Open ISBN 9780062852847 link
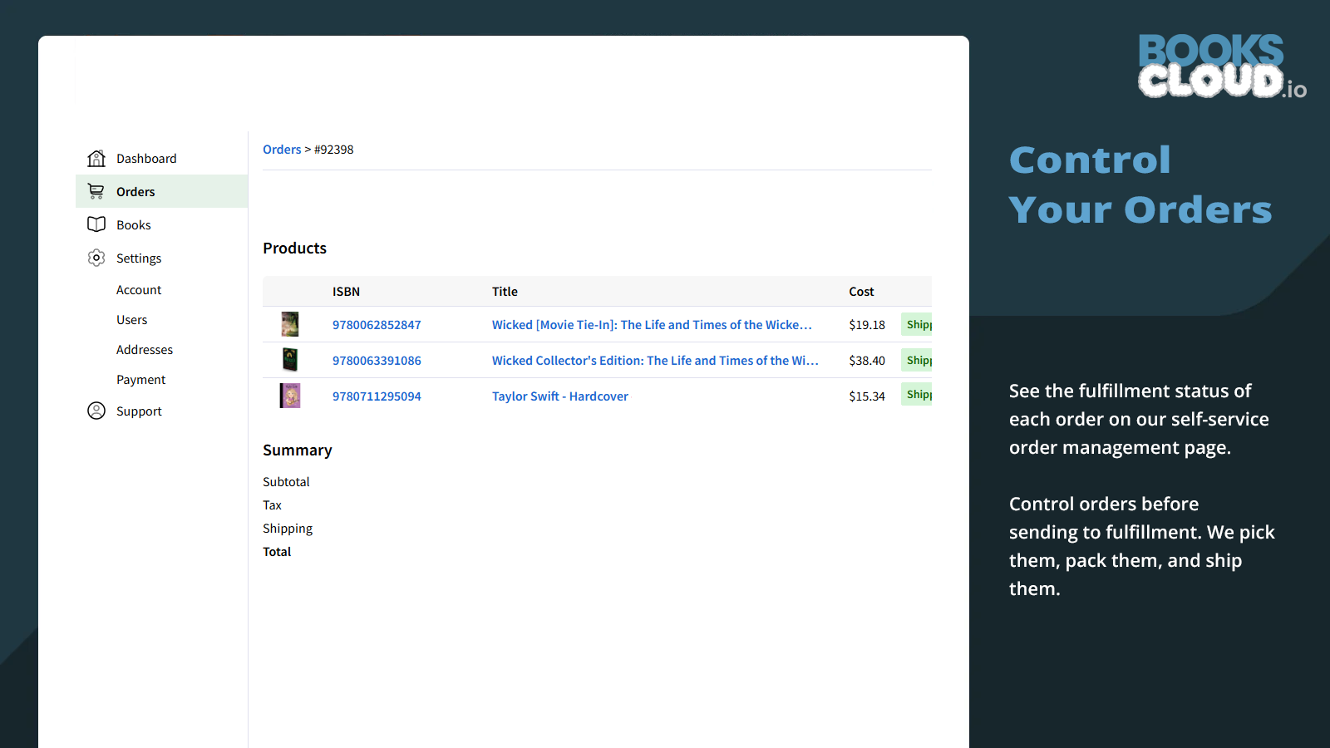 [x=377, y=325]
